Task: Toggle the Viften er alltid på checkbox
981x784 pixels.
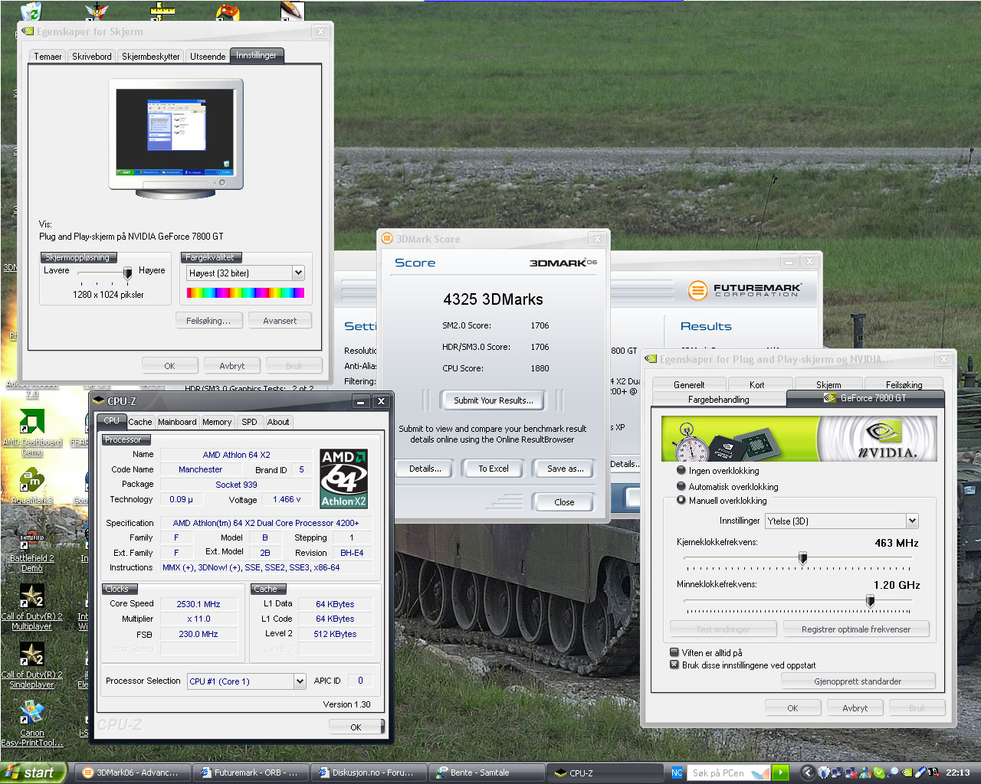Action: 674,652
